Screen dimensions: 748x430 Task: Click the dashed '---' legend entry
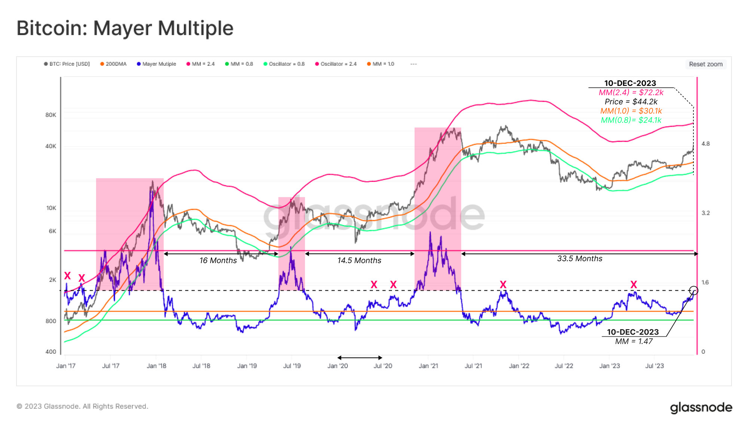click(413, 64)
